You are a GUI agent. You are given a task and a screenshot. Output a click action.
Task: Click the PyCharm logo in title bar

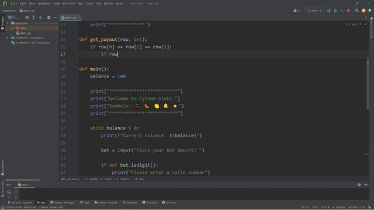pyautogui.click(x=5, y=3)
